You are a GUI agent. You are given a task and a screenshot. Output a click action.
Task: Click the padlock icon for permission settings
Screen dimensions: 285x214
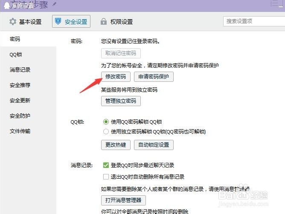pyautogui.click(x=104, y=21)
